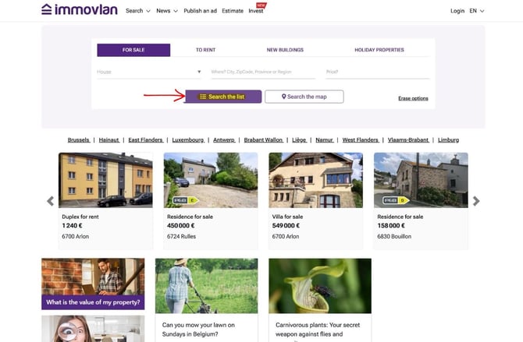Click the immovlan logo
This screenshot has width=523, height=342.
tap(79, 10)
